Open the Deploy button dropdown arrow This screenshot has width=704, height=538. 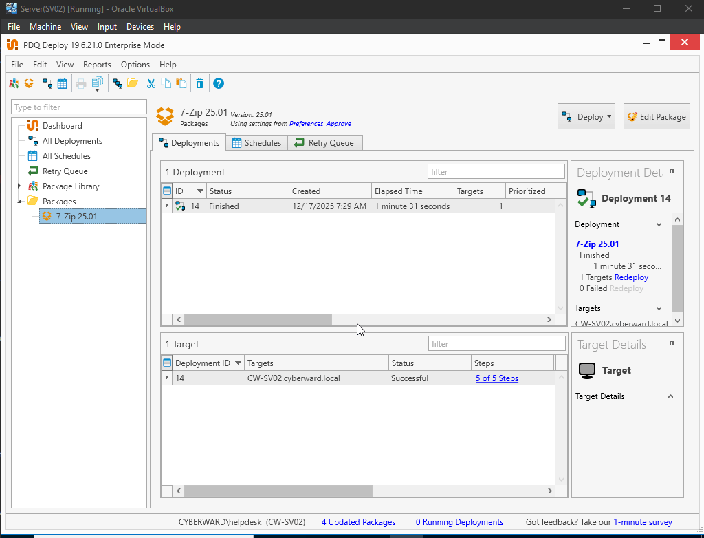(609, 116)
